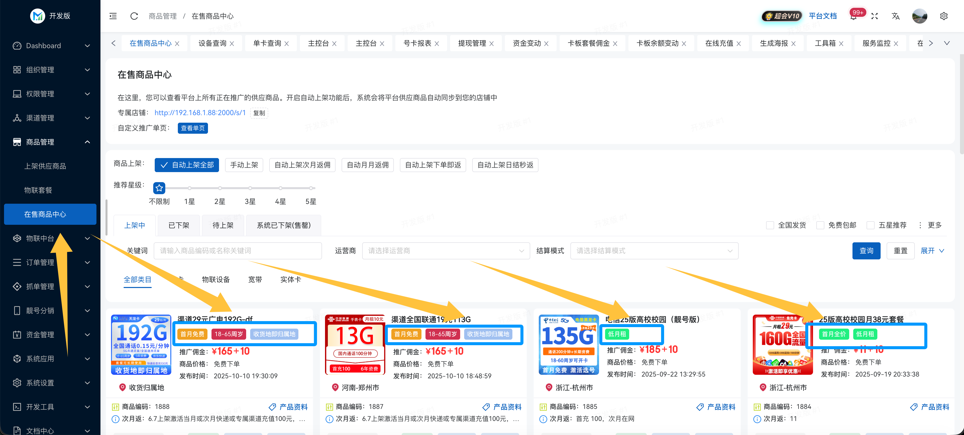Click the sidebar collapse menu icon
964x435 pixels.
click(x=113, y=16)
